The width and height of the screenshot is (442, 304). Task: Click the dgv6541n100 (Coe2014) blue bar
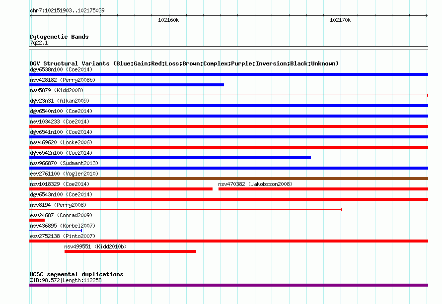click(228, 137)
